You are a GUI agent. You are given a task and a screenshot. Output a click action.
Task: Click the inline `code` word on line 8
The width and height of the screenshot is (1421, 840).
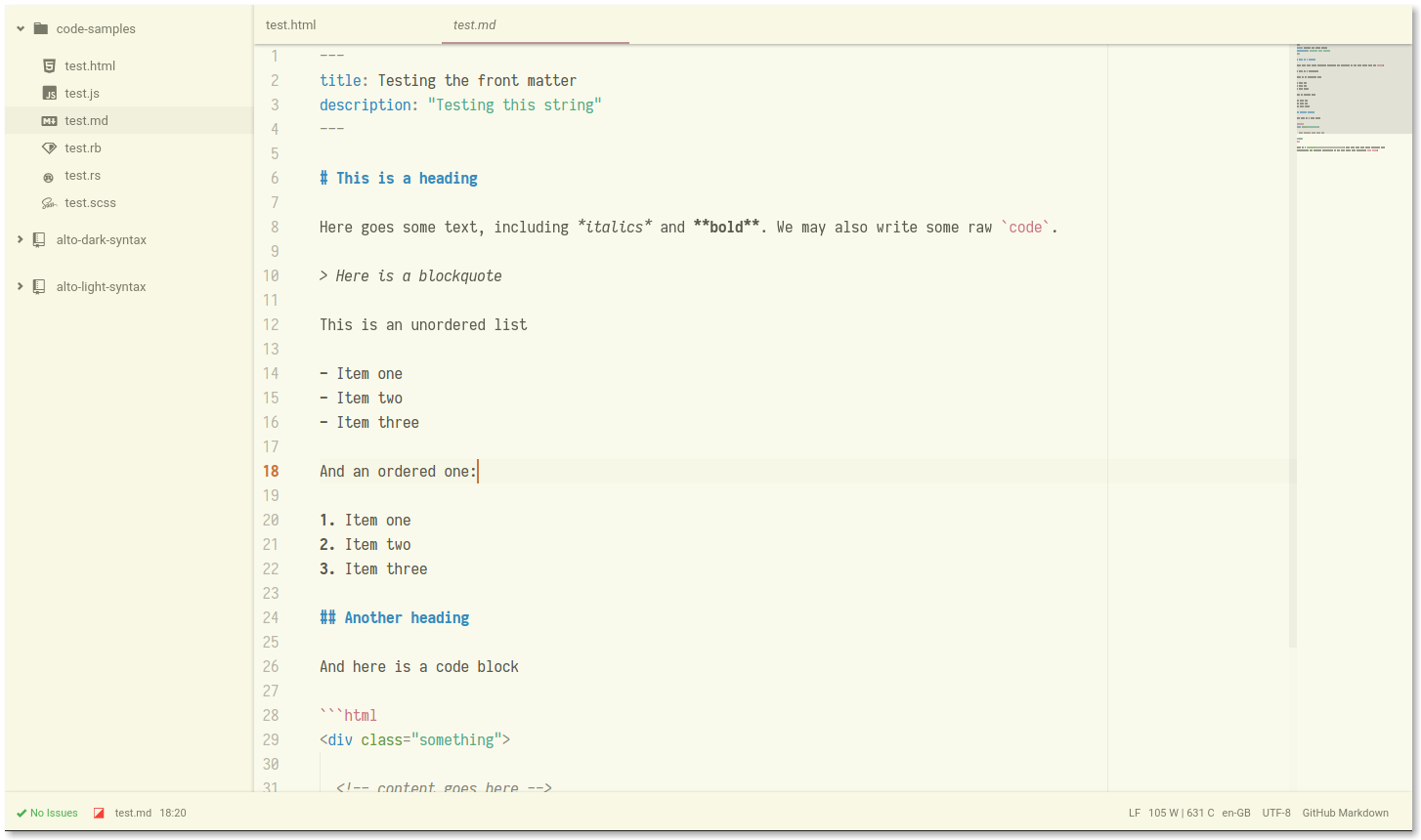(1025, 227)
